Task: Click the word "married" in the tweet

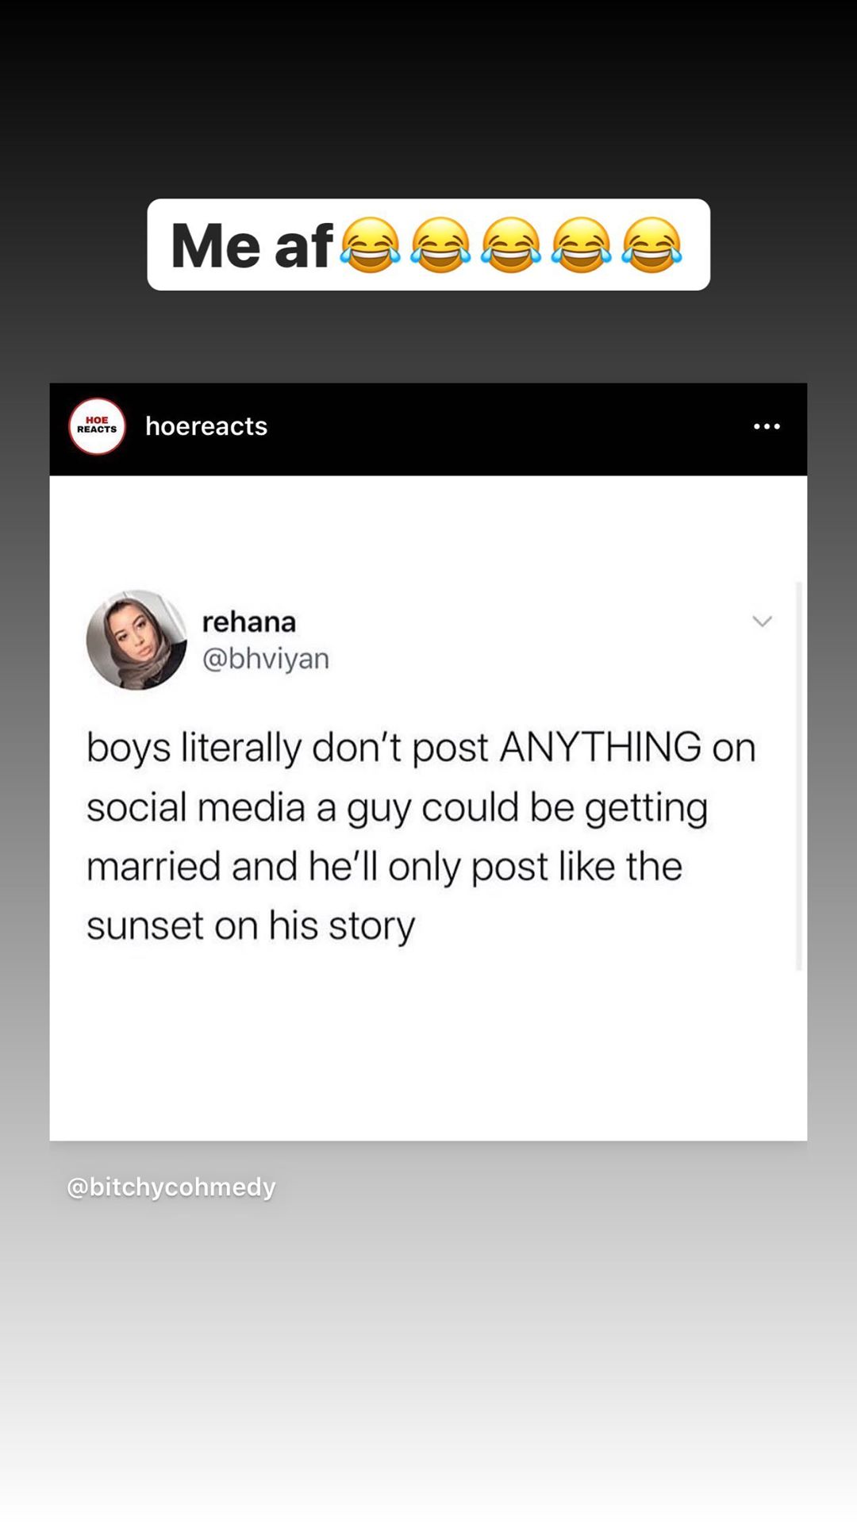Action: (153, 866)
